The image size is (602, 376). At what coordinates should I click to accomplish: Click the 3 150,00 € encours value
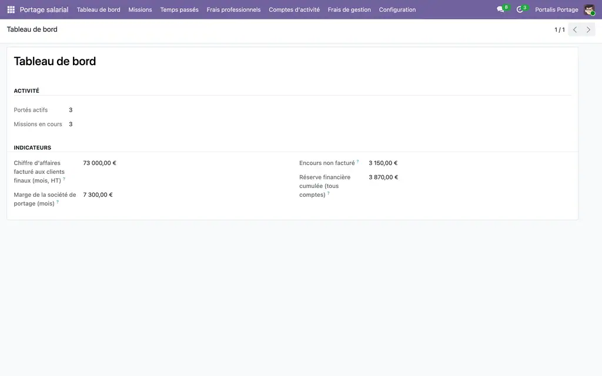pyautogui.click(x=383, y=163)
